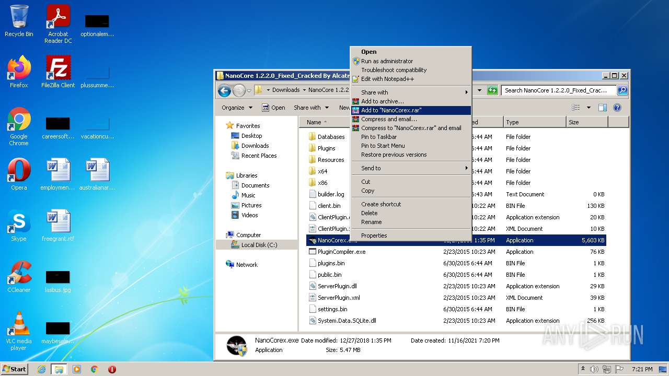Sort by Size column header
Image resolution: width=669 pixels, height=376 pixels.
[x=587, y=122]
